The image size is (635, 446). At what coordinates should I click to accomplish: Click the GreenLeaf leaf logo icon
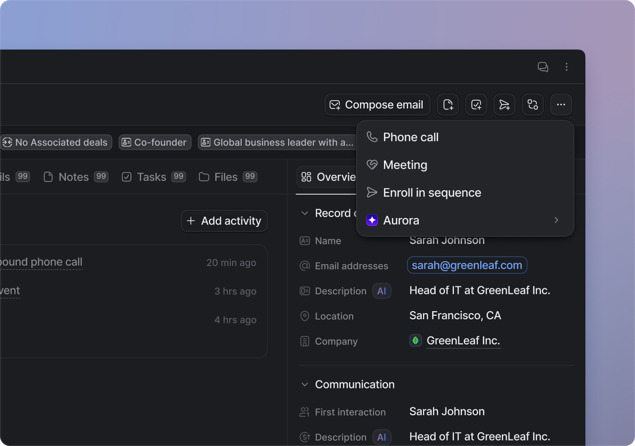[416, 340]
